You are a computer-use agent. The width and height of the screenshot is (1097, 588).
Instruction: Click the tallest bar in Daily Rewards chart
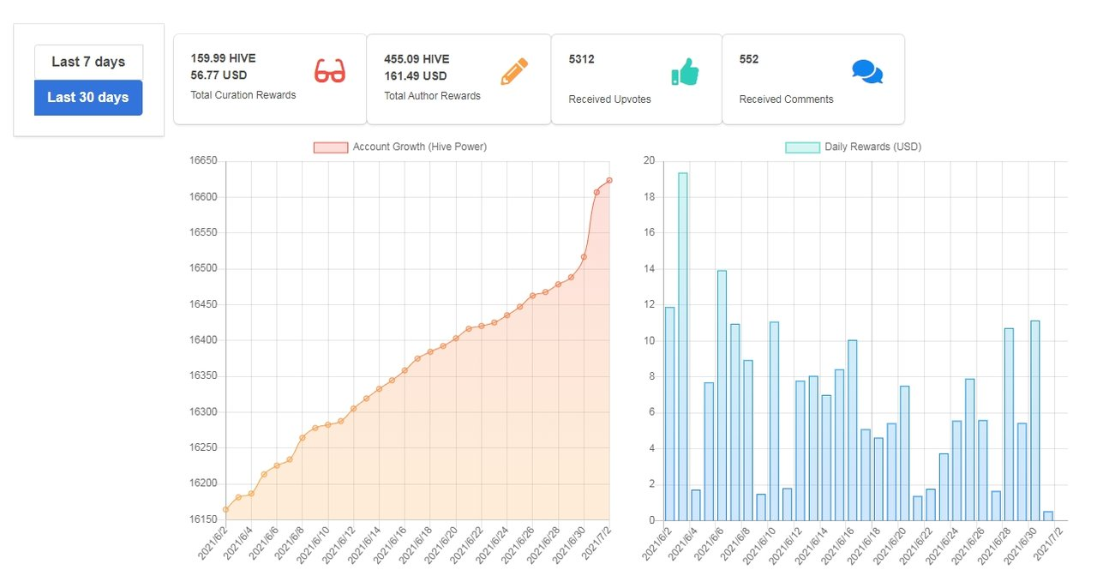click(x=683, y=346)
